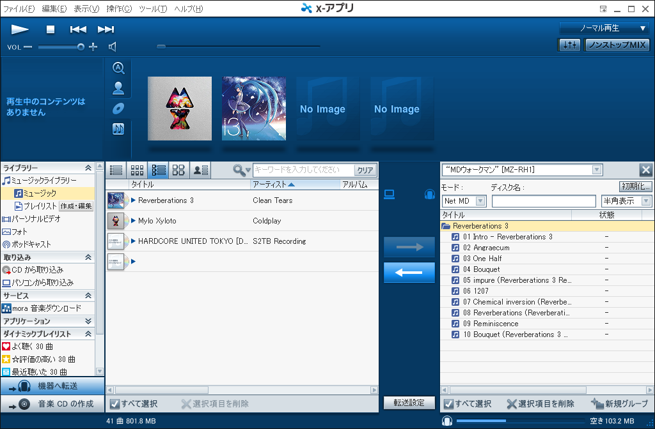The width and height of the screenshot is (655, 429).
Task: Switch to album list view icon
Action: pos(159,170)
